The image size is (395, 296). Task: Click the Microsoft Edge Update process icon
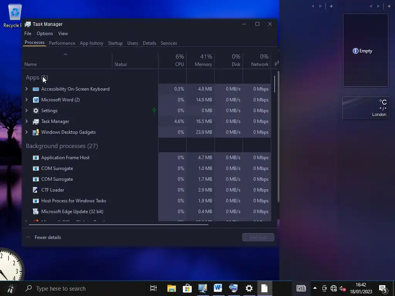click(36, 212)
